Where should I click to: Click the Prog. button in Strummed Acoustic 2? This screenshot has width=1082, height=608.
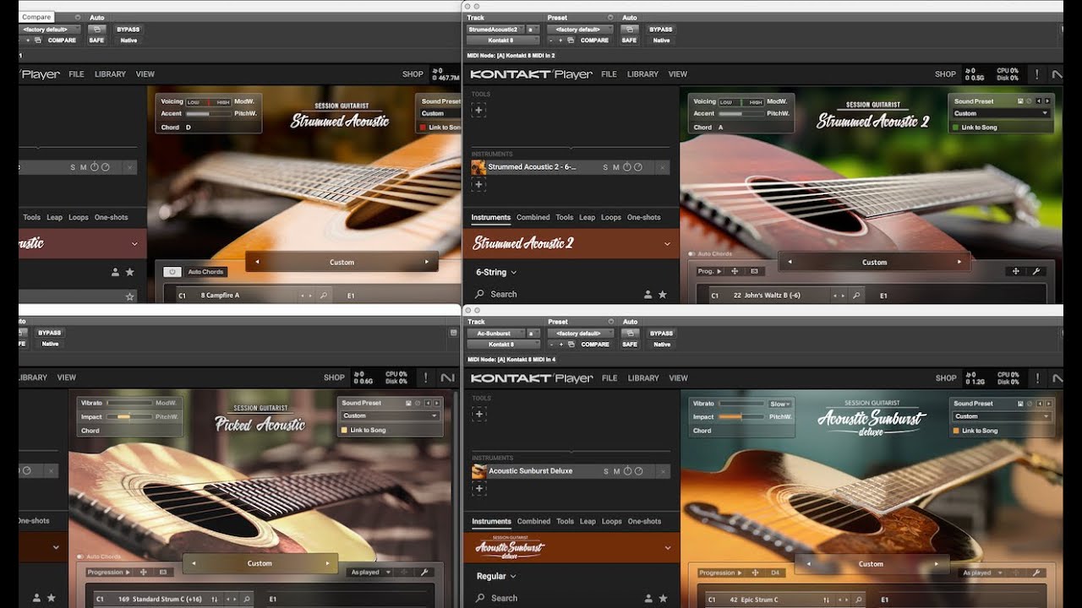(708, 271)
